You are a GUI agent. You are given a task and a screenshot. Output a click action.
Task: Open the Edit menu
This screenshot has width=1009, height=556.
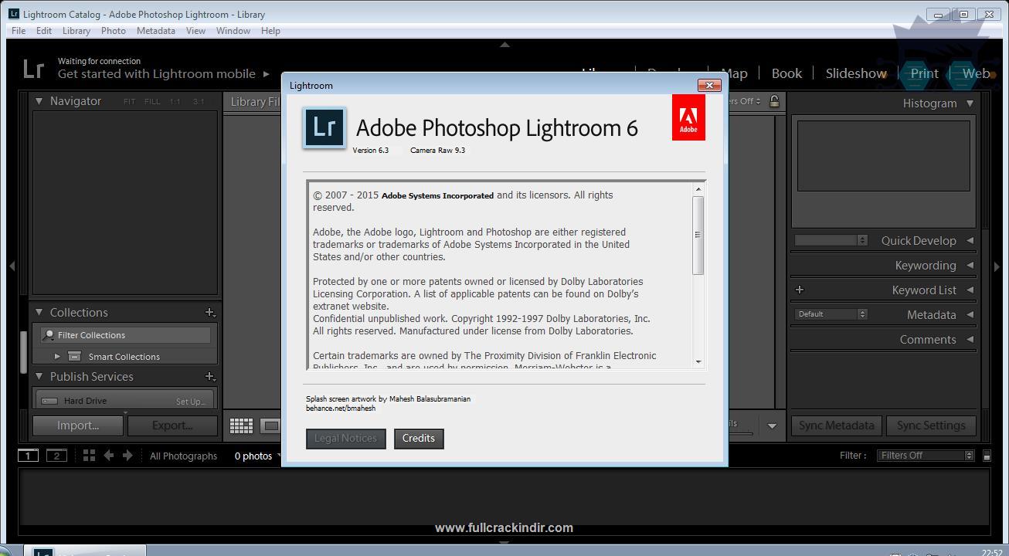pos(44,31)
